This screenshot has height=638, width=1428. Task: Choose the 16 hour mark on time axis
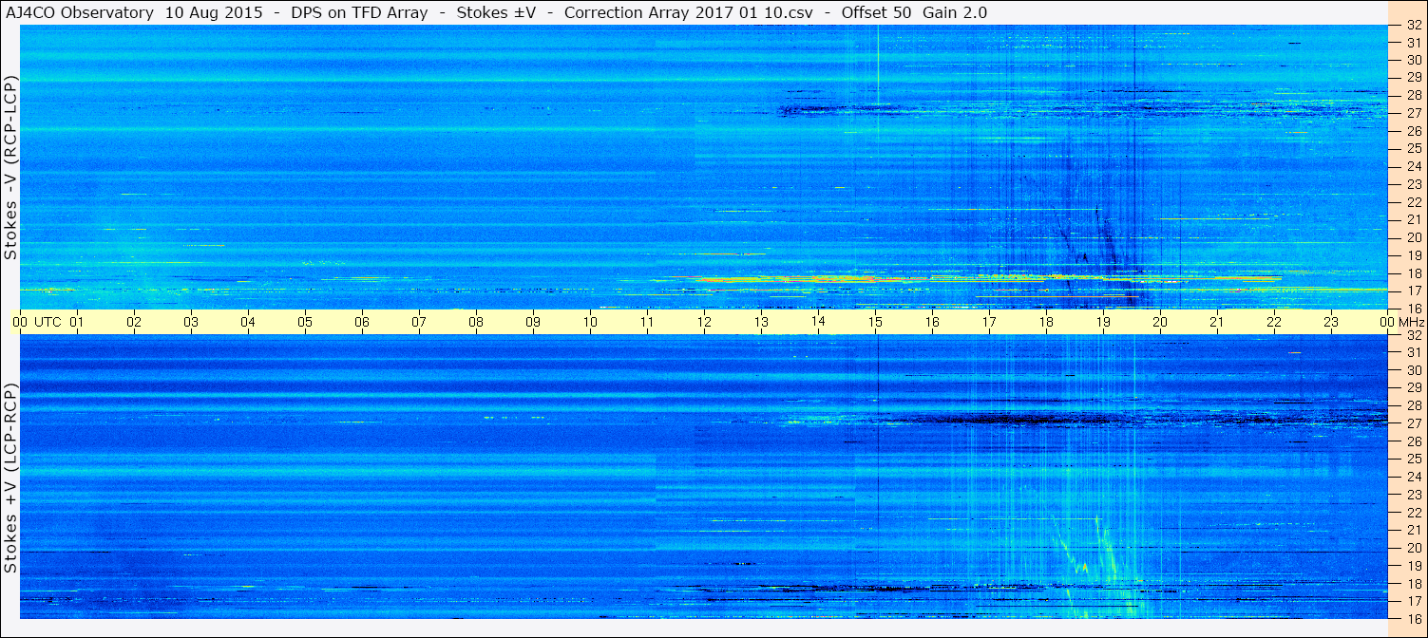932,322
